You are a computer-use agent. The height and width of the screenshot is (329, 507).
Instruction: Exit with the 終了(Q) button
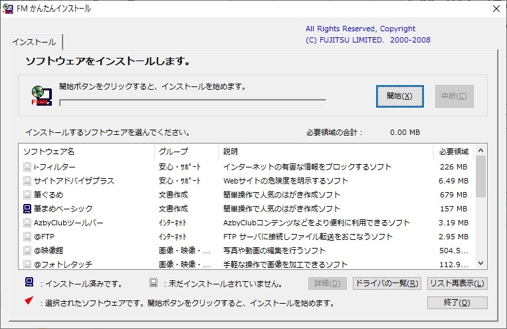point(457,302)
